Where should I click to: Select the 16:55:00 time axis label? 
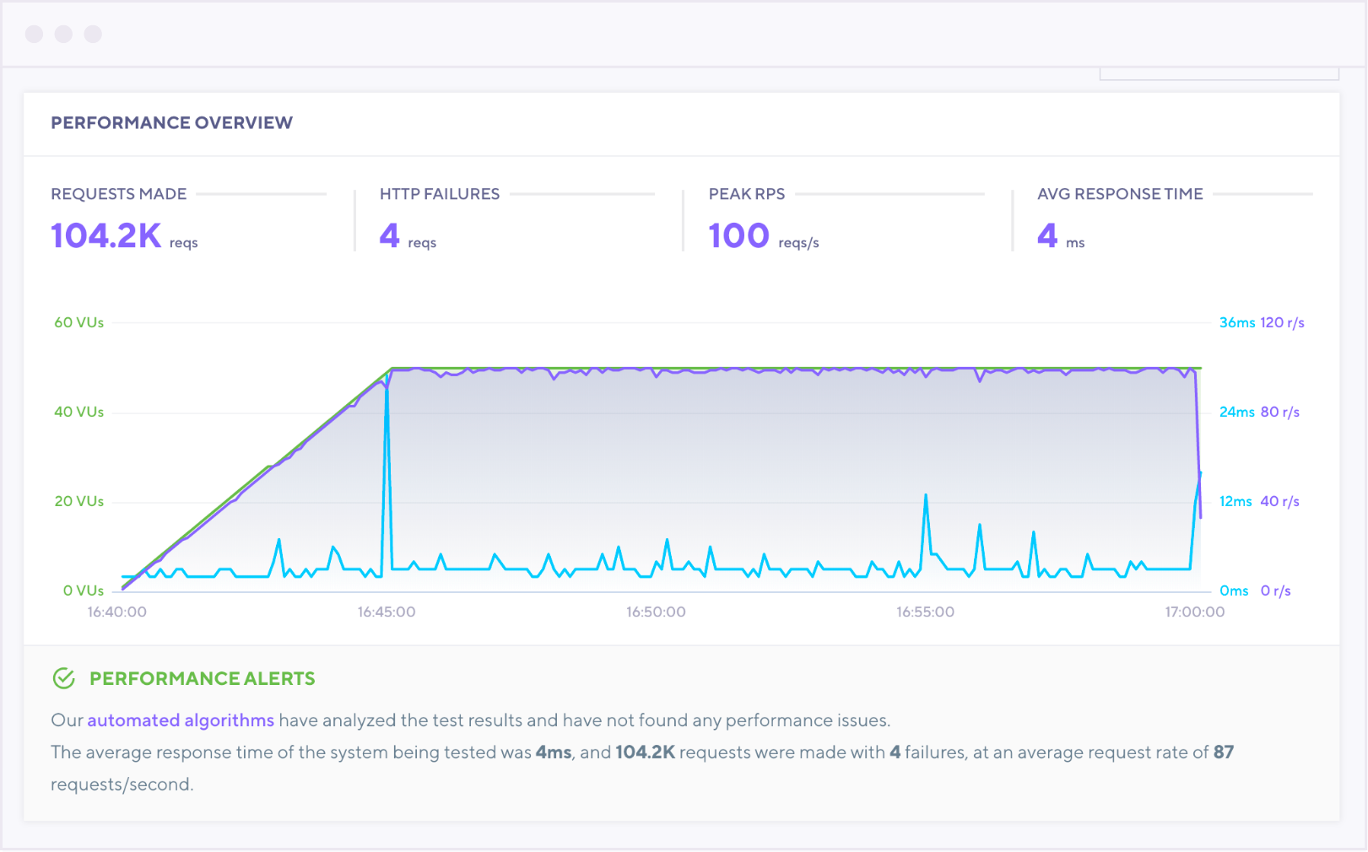coord(926,612)
